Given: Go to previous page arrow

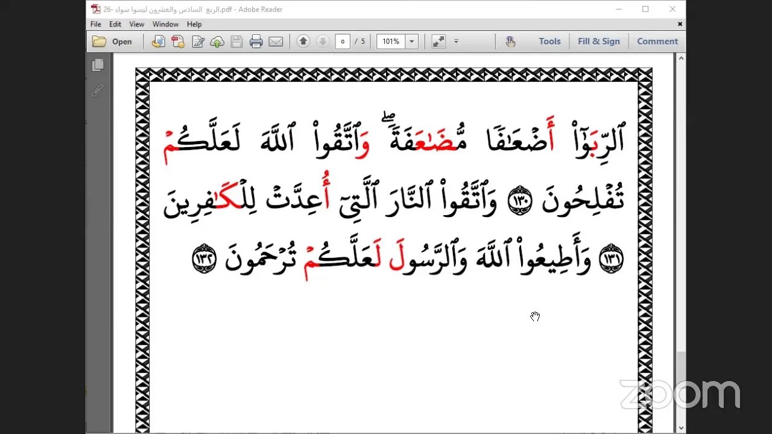Looking at the screenshot, I should [x=303, y=41].
